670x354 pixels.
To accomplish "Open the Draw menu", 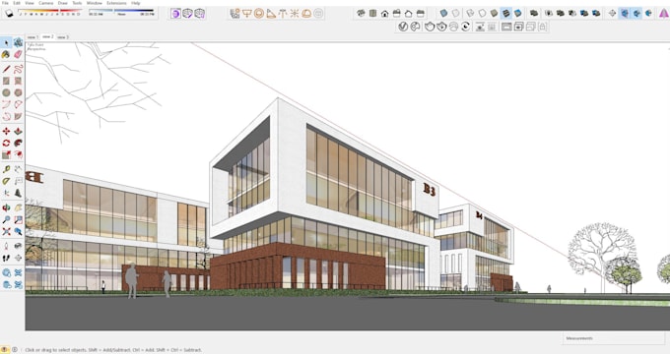I will [x=62, y=3].
